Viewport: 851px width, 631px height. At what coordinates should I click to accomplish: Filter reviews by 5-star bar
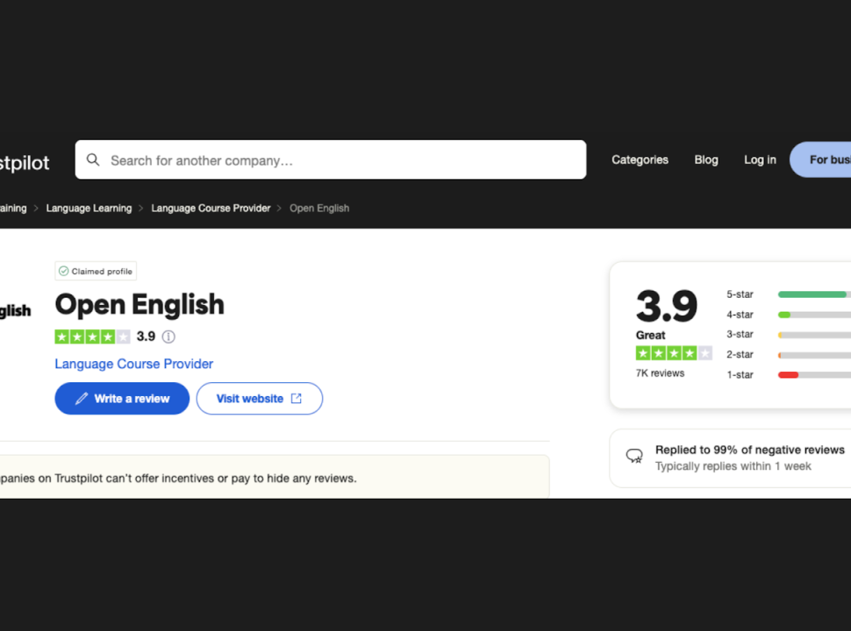789,294
